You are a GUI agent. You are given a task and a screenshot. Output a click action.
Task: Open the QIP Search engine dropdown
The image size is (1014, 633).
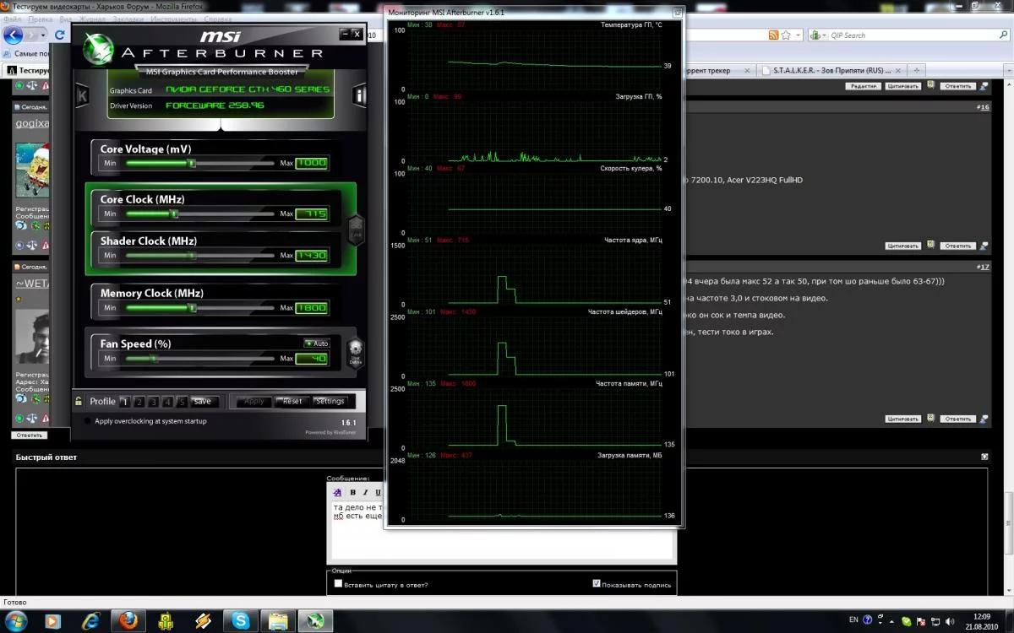coord(817,35)
